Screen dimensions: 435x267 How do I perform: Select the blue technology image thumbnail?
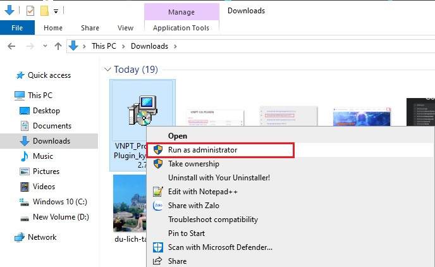click(362, 116)
